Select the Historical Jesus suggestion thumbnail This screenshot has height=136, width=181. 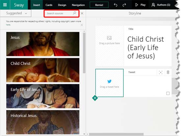tap(43, 122)
